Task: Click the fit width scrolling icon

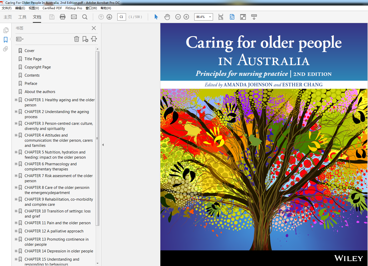Action: point(221,17)
